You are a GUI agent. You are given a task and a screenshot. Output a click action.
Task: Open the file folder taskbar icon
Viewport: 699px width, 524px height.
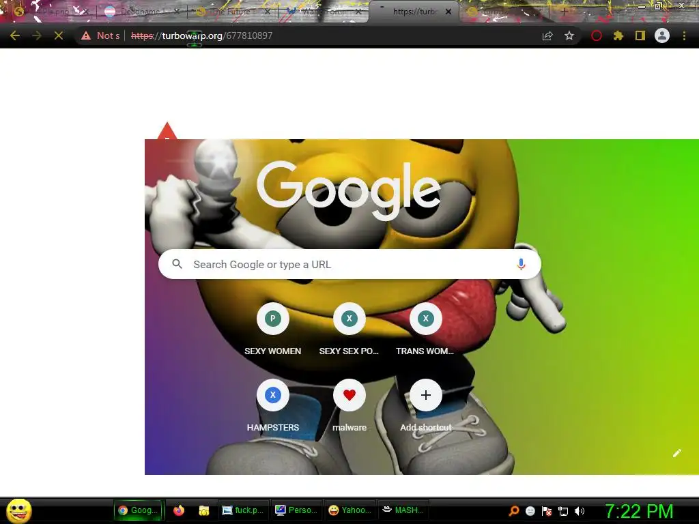coord(203,510)
